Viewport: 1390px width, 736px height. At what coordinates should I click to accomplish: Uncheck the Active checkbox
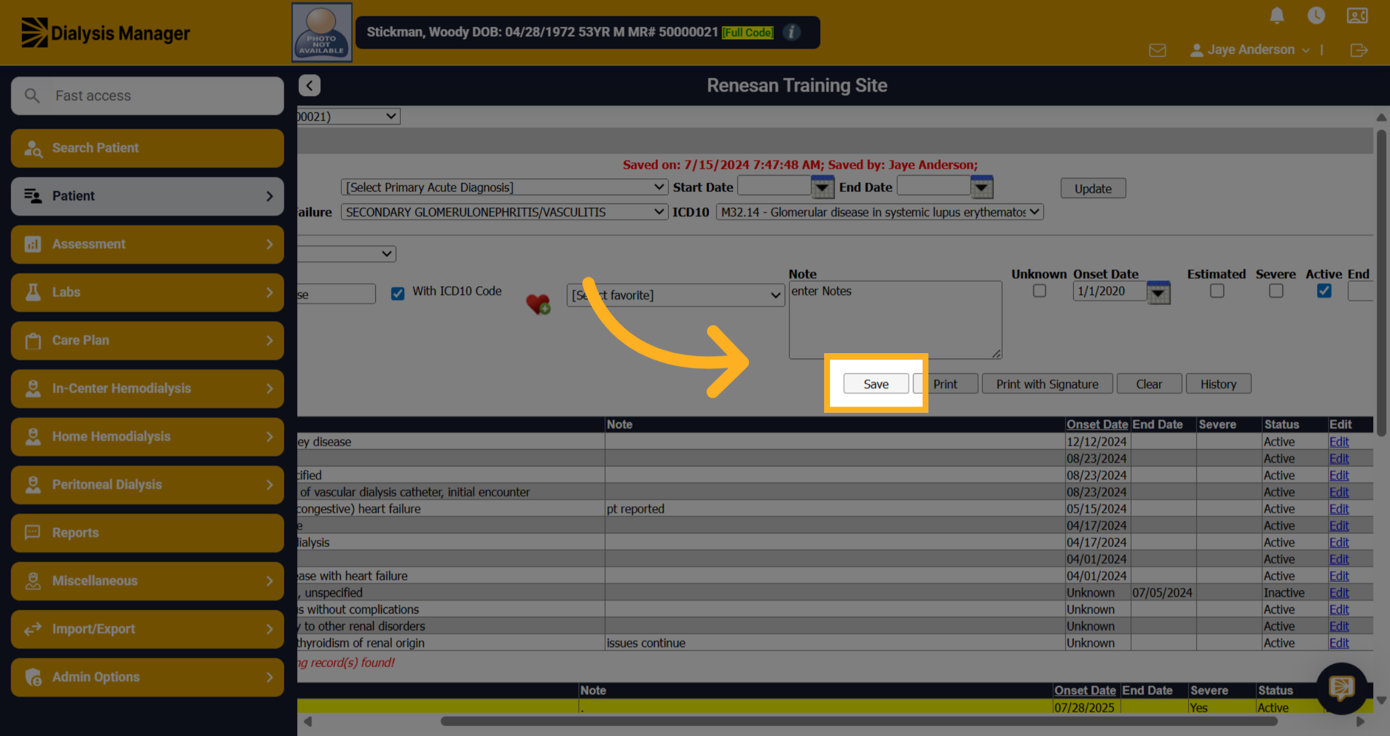point(1324,291)
